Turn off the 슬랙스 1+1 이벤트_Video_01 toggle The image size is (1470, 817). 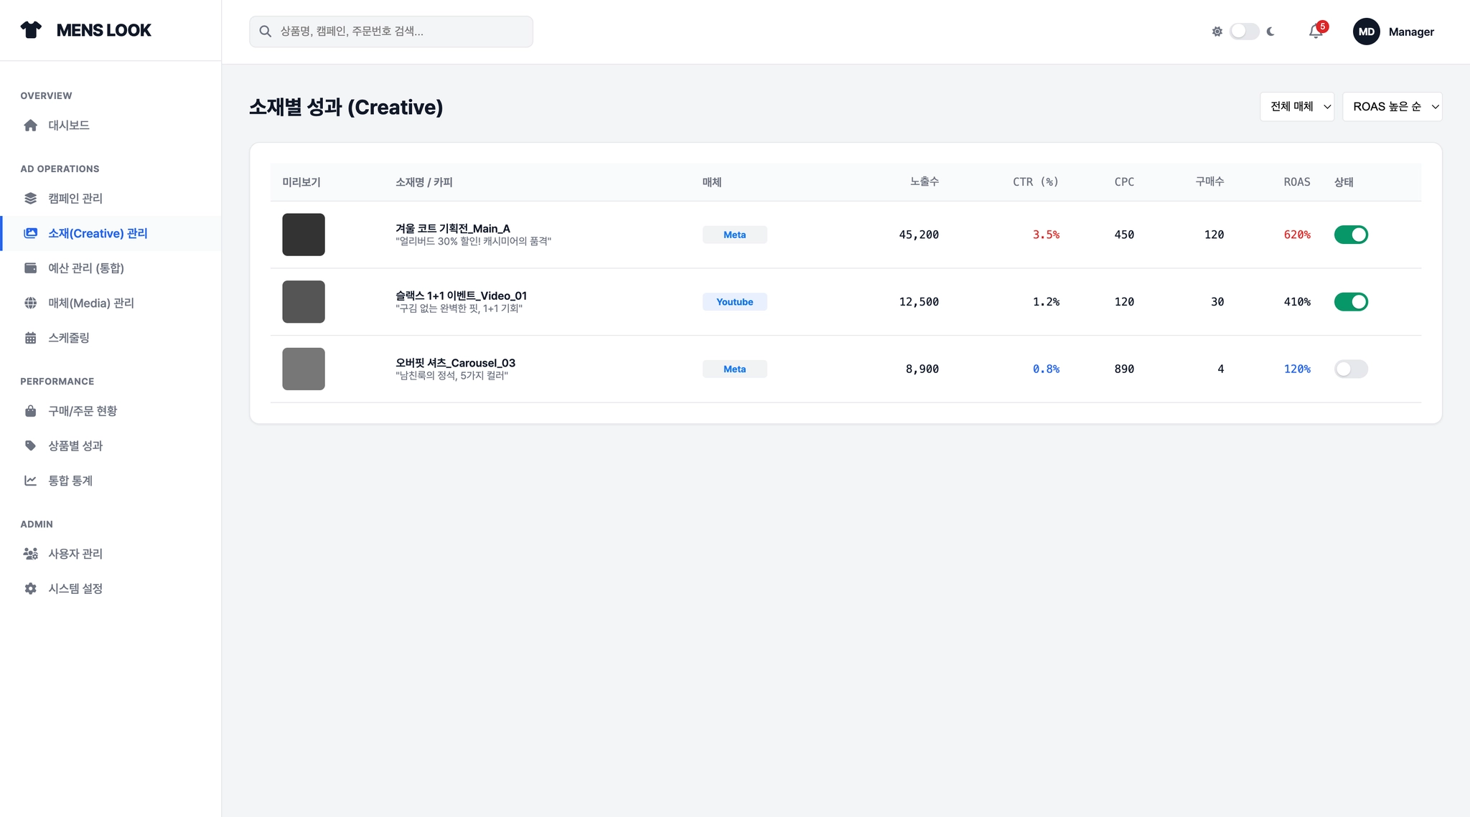[1351, 302]
